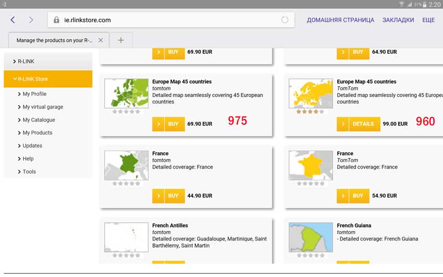Viewport: 443px width, 277px height.
Task: Expand the R-LINK sidebar section
Action: 48,61
